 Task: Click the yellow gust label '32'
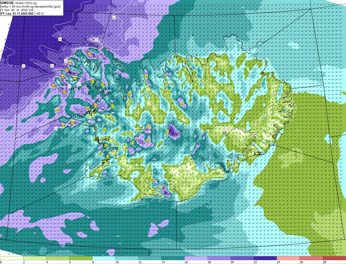pyautogui.click(x=90, y=54)
